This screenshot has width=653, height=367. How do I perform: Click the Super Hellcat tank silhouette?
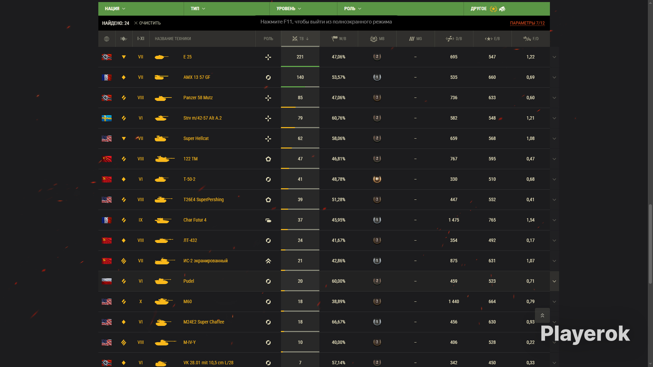click(161, 138)
